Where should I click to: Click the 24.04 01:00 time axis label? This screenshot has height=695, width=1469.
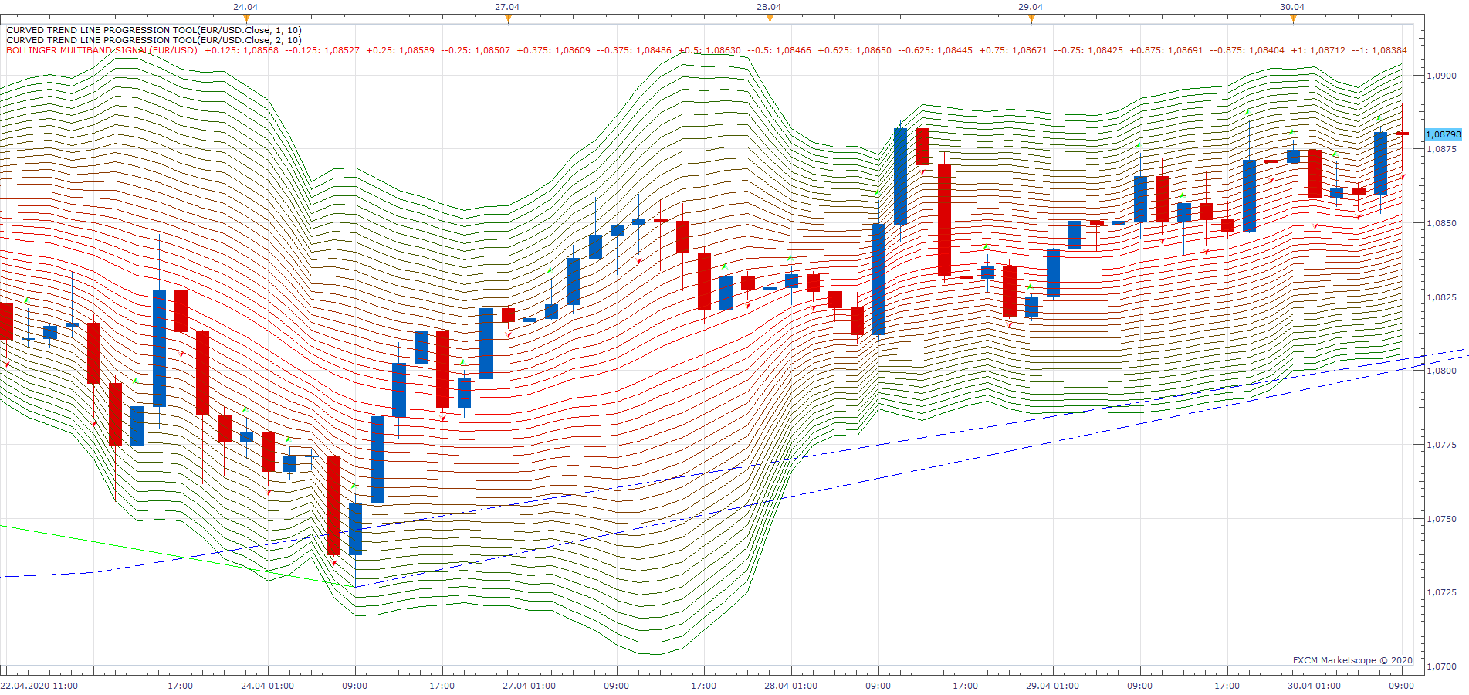point(267,686)
